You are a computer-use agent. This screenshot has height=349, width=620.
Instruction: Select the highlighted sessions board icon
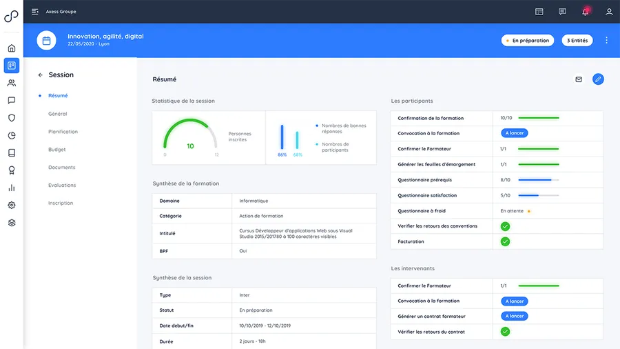tap(12, 66)
